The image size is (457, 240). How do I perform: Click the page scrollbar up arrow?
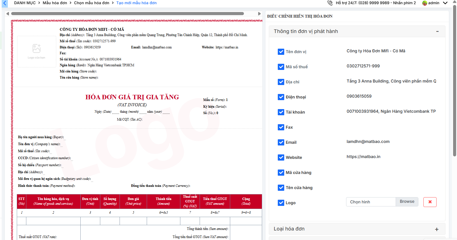pyautogui.click(x=454, y=2)
